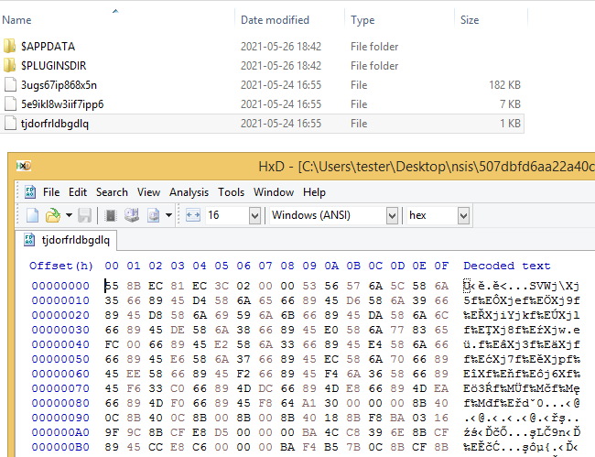The width and height of the screenshot is (595, 457).
Task: Click the HxD window title path text
Action: click(427, 167)
